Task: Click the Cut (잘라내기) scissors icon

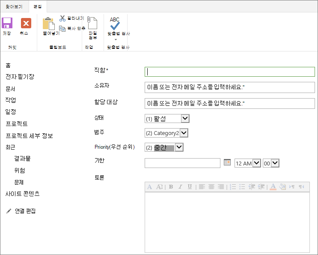Action: (x=62, y=18)
